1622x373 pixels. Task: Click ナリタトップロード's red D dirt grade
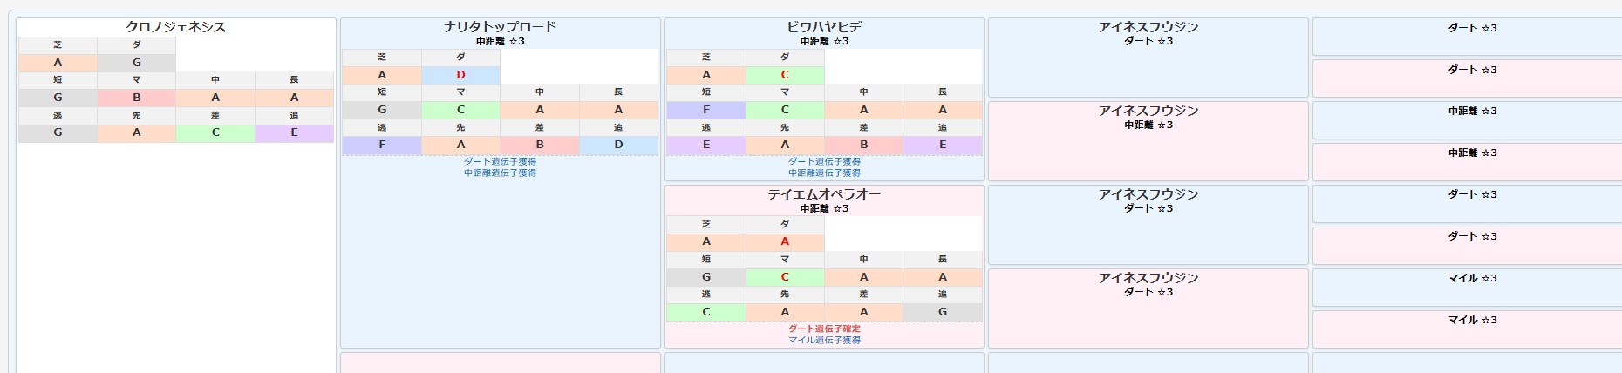pos(460,75)
